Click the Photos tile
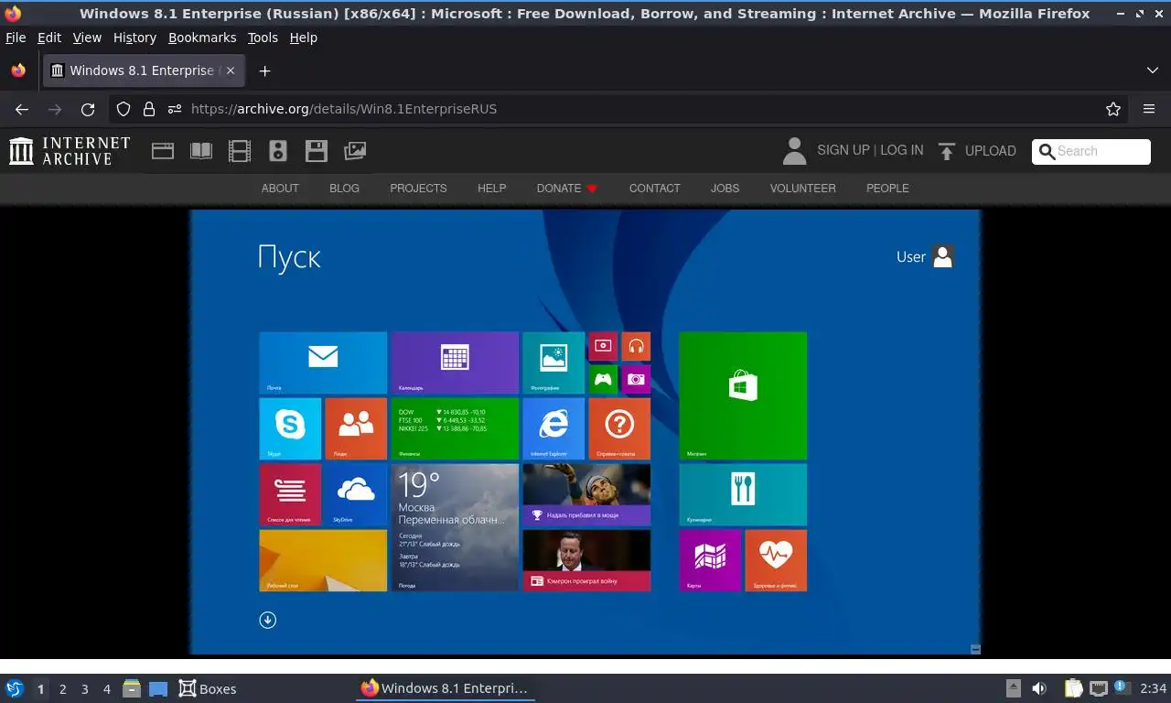 [x=553, y=362]
